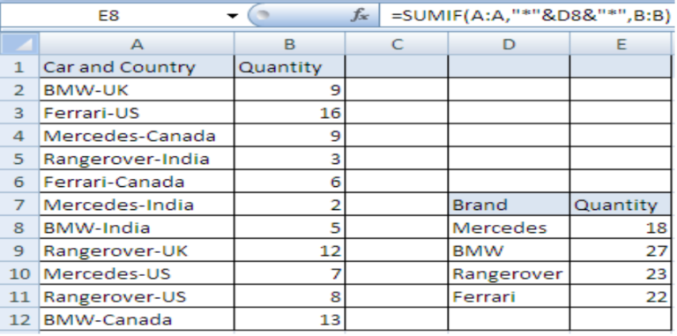The height and width of the screenshot is (336, 677).
Task: Click quantity 5 for BMW-India
Action: point(290,228)
